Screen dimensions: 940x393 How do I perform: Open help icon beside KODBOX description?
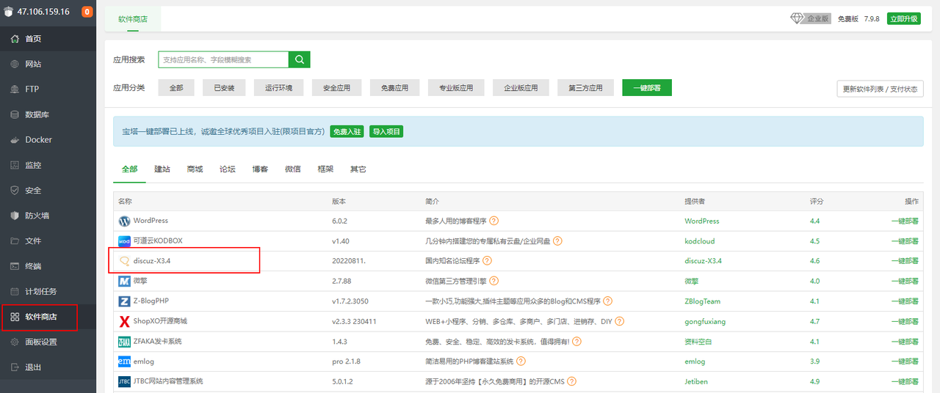pos(557,240)
